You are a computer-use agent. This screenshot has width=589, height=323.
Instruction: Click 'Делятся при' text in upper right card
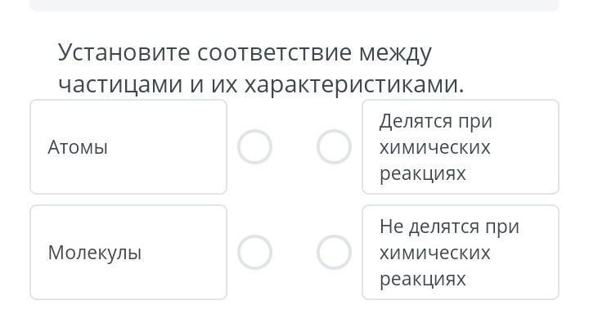pyautogui.click(x=436, y=121)
